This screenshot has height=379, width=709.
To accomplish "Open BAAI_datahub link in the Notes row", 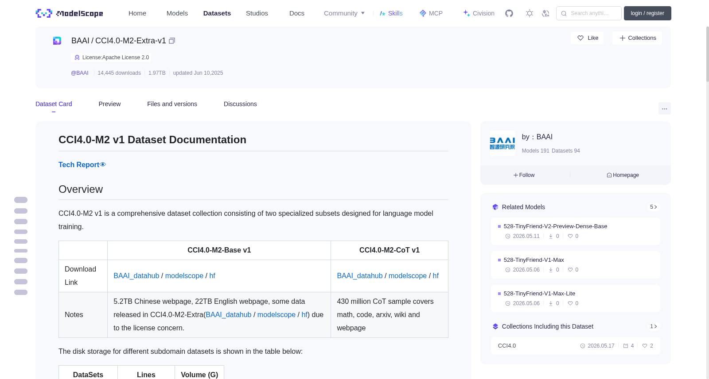I will point(229,314).
